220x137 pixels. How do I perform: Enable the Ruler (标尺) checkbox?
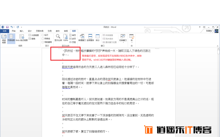(42, 35)
